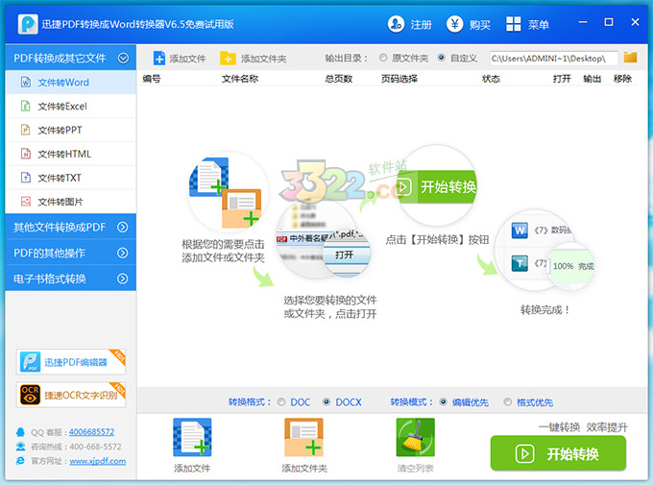Viewport: 653px width, 485px height.
Task: Click the app logo in title bar
Action: [28, 24]
